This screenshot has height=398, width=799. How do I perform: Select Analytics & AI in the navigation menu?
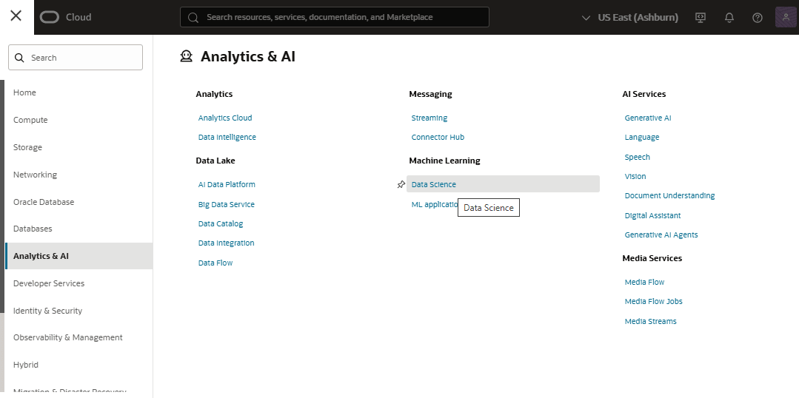(79, 256)
